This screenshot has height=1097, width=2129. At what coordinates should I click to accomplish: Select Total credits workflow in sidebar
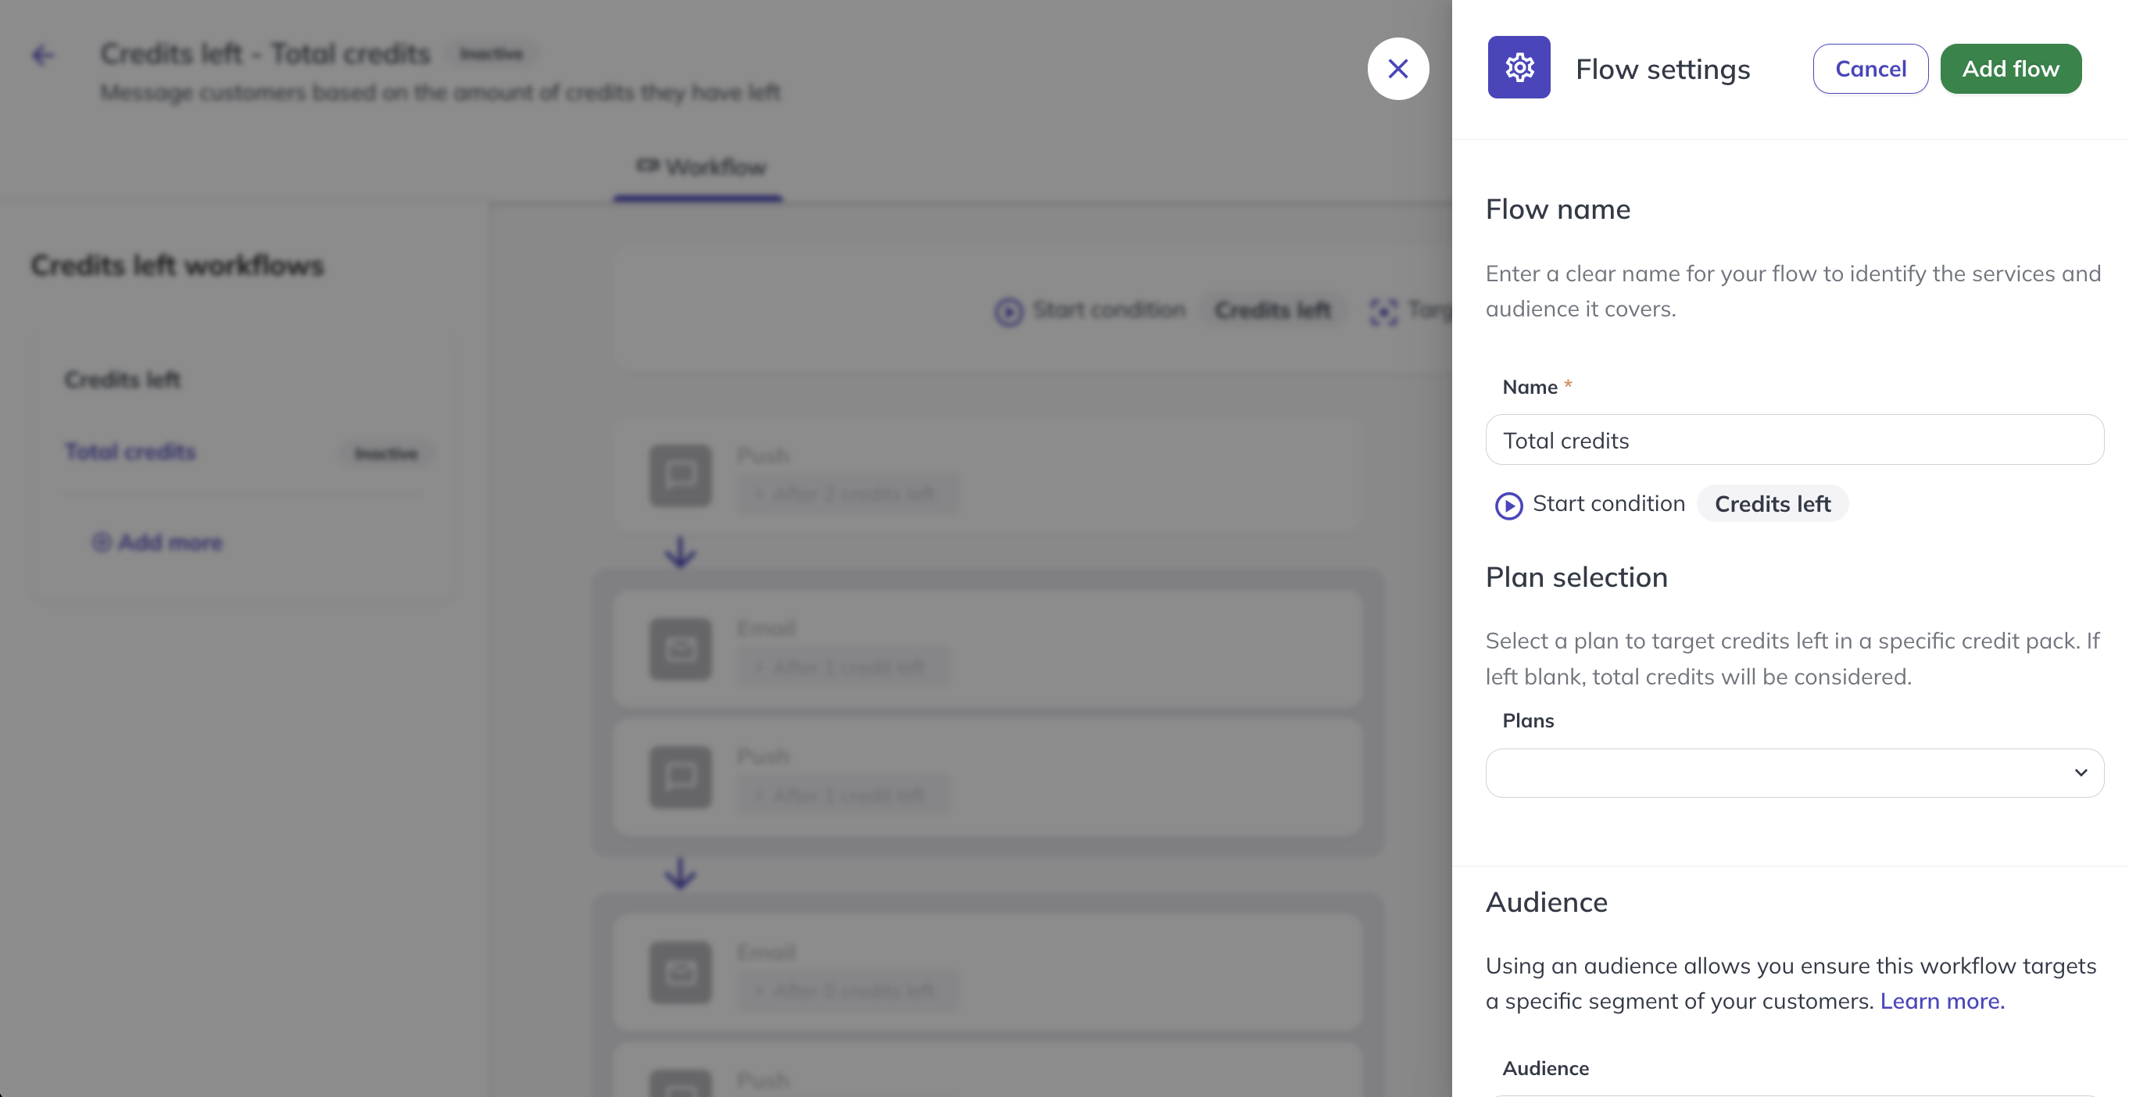(131, 452)
